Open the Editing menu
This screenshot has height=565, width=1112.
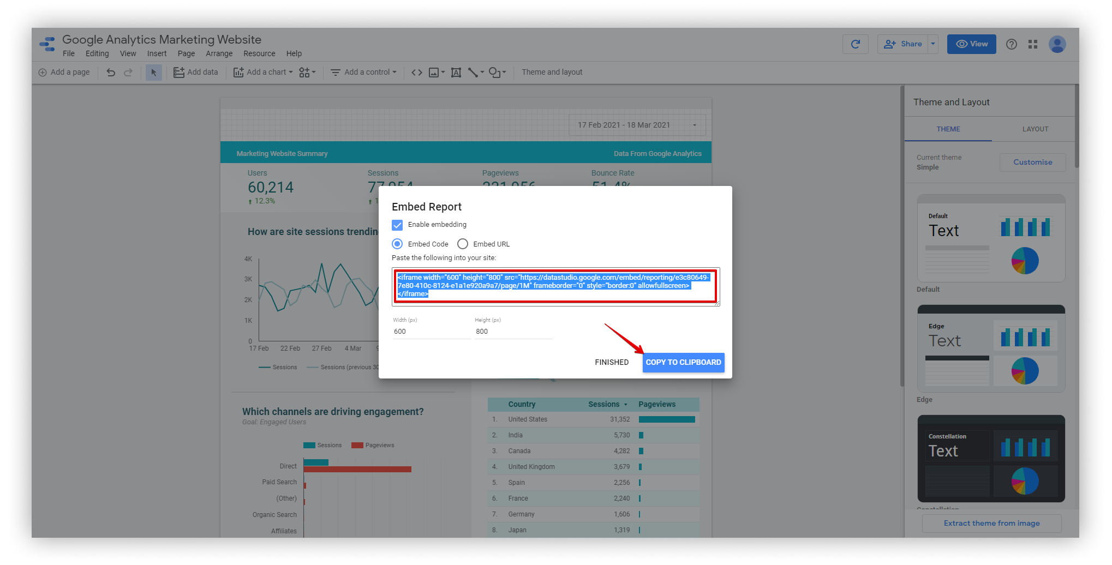point(97,53)
